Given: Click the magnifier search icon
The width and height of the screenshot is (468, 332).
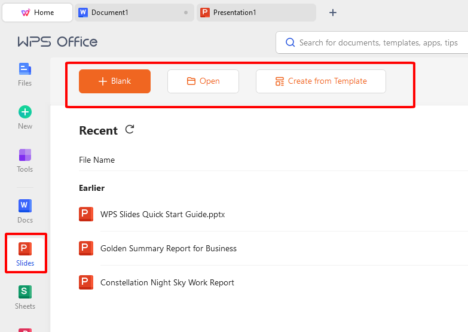Looking at the screenshot, I should 290,42.
